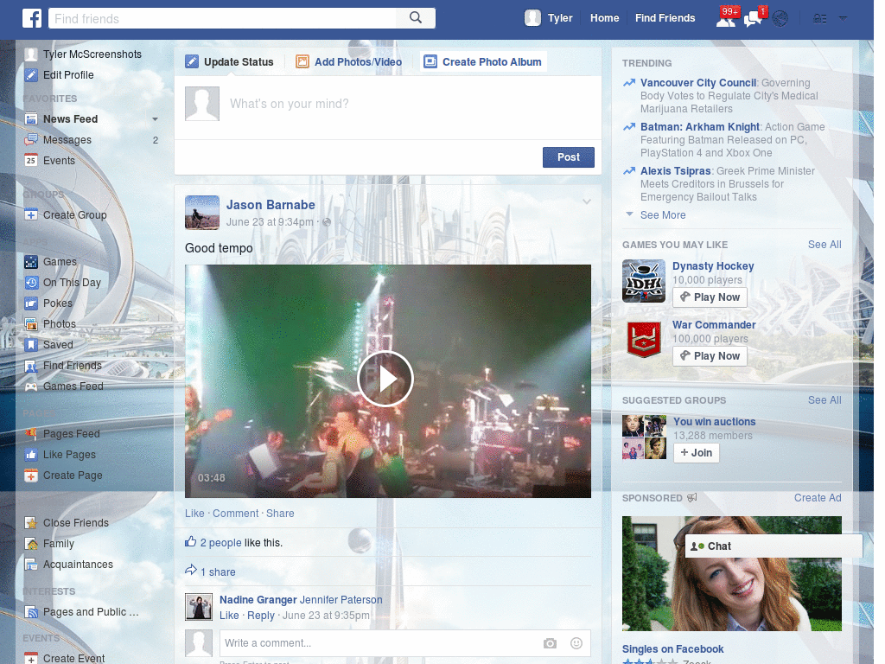Select the Games gamepad icon in the sidebar
Image resolution: width=885 pixels, height=664 pixels.
[33, 261]
